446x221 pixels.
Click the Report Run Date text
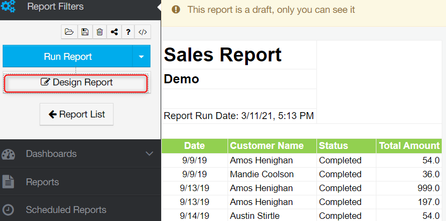(x=239, y=116)
